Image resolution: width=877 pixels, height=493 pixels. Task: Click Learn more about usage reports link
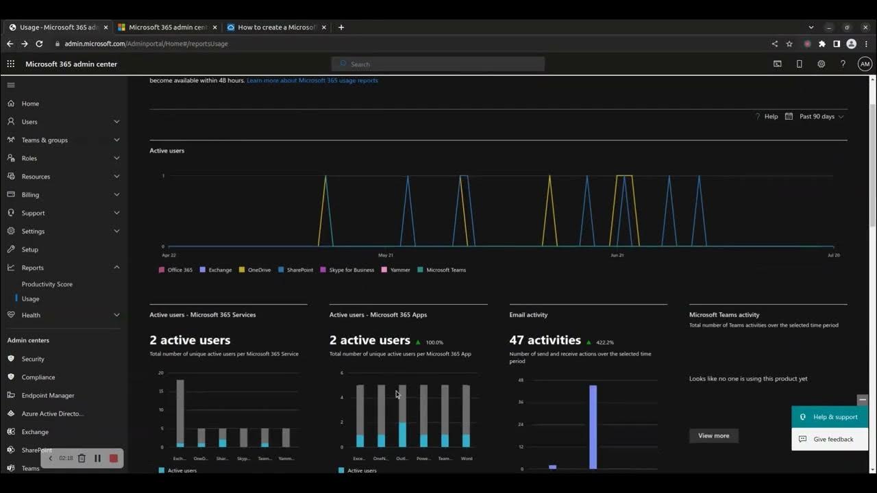pyautogui.click(x=312, y=80)
